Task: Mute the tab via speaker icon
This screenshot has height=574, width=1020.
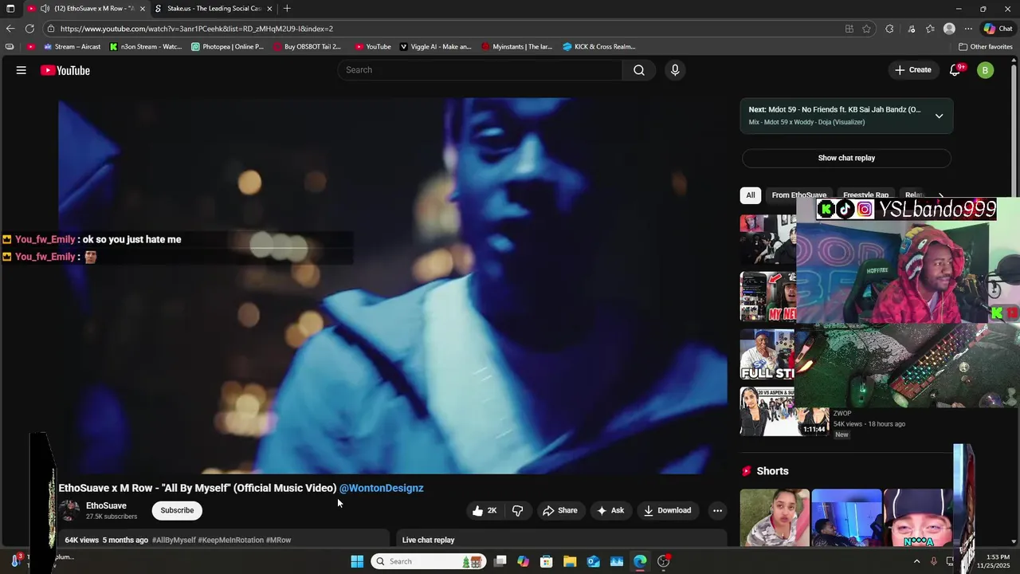Action: coord(45,9)
